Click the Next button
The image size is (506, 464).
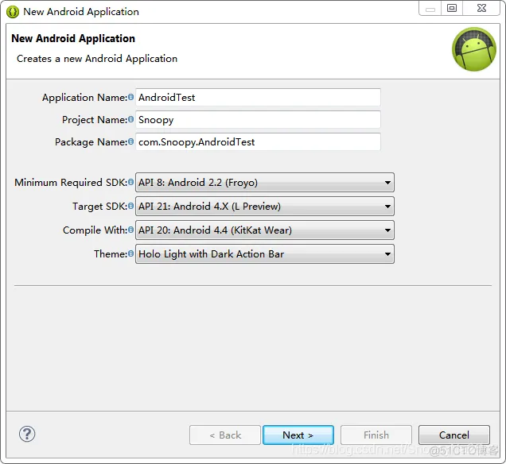coord(298,435)
